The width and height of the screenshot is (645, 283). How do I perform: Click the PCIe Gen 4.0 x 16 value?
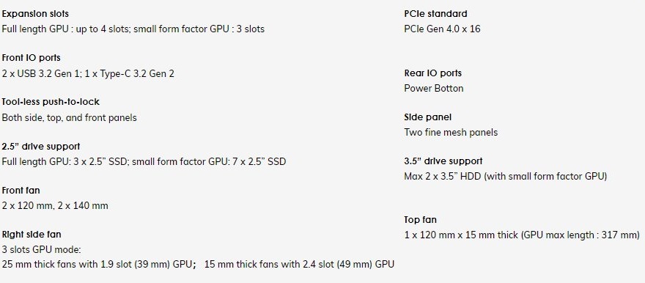(x=442, y=29)
